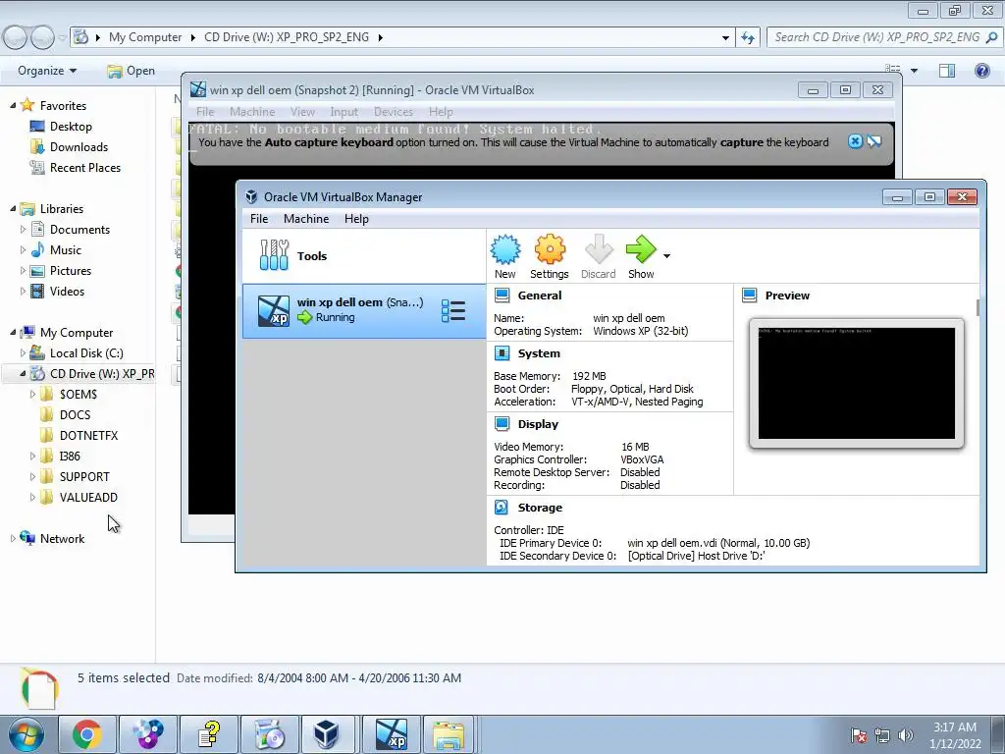Open the Organize dropdown in Explorer
The width and height of the screenshot is (1005, 754).
pyautogui.click(x=47, y=71)
